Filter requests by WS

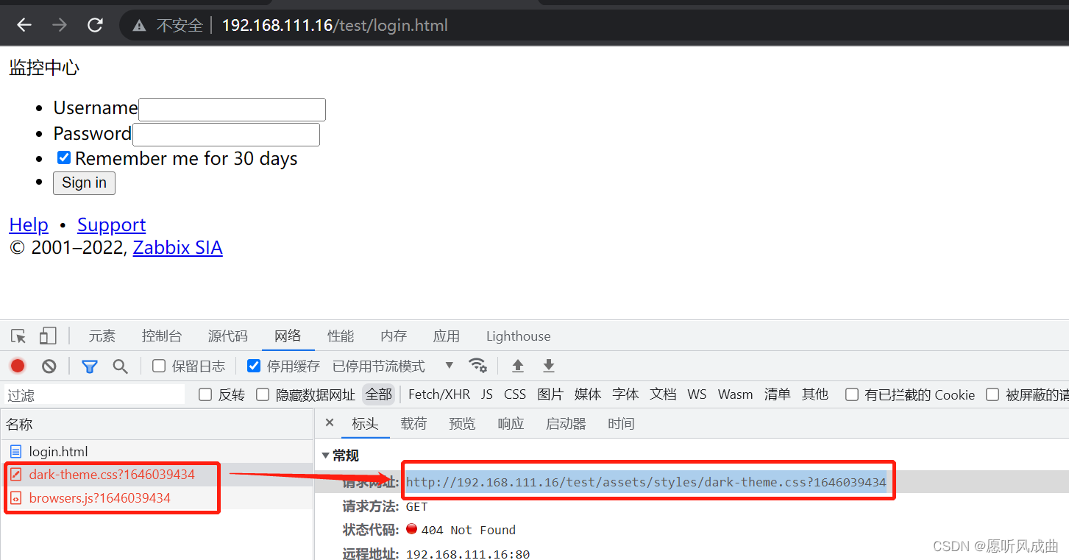(697, 394)
